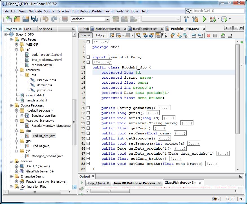The image size is (247, 204).
Task: Click the Debug Project toolbar icon
Action: tap(213, 19)
